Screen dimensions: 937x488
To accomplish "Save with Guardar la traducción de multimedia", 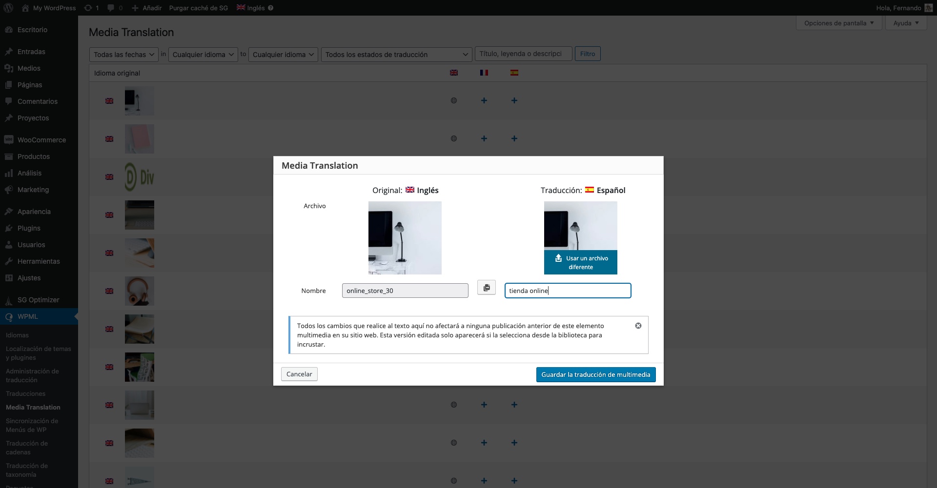I will click(x=595, y=374).
